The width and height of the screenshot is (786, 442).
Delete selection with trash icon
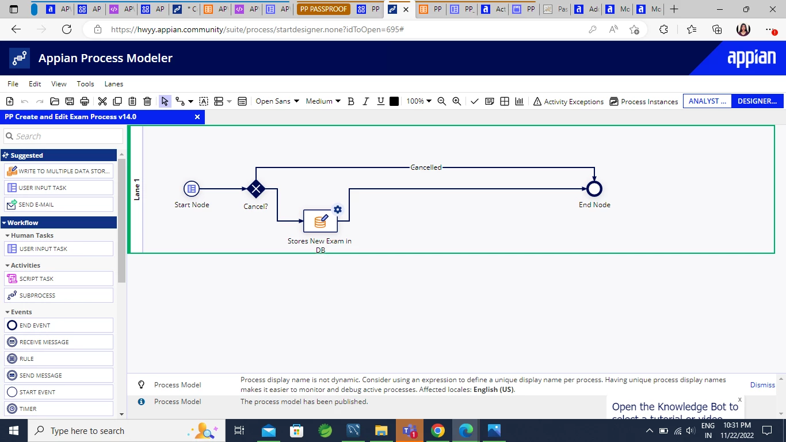pos(147,101)
